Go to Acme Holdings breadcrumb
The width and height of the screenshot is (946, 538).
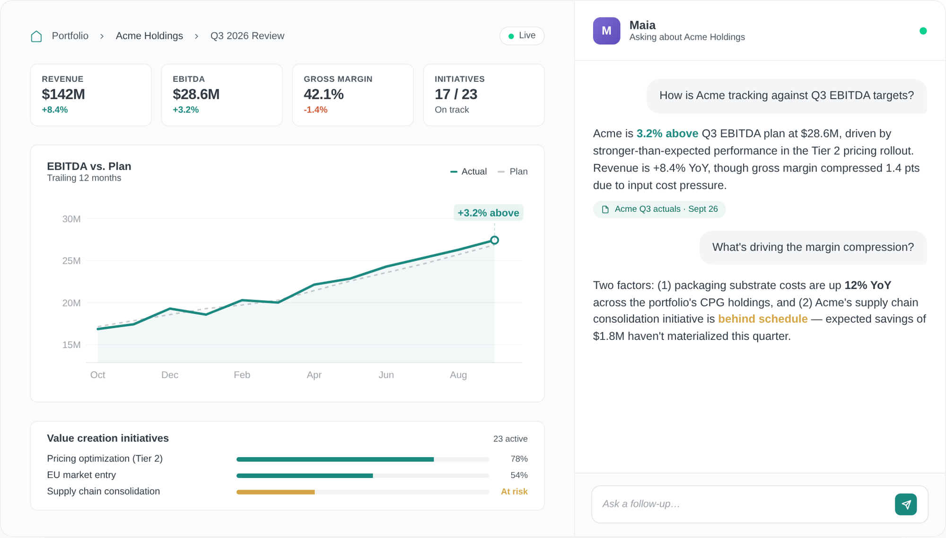pyautogui.click(x=149, y=36)
